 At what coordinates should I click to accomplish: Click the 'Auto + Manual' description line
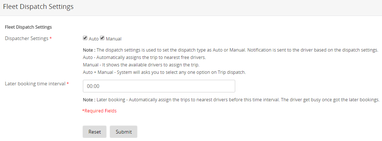click(164, 72)
